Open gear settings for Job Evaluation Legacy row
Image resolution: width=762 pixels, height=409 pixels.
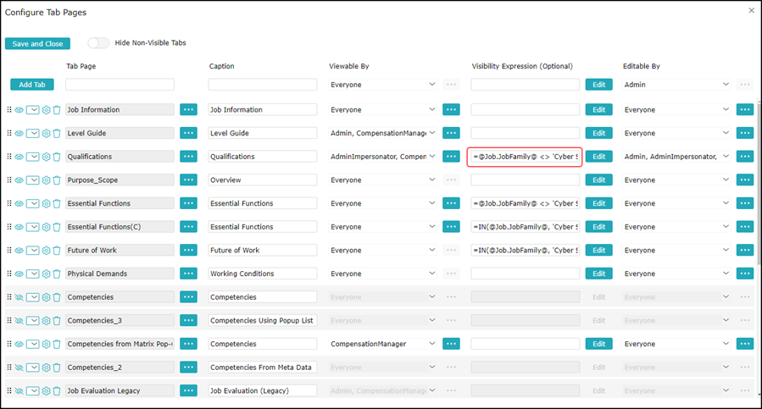[x=47, y=391]
